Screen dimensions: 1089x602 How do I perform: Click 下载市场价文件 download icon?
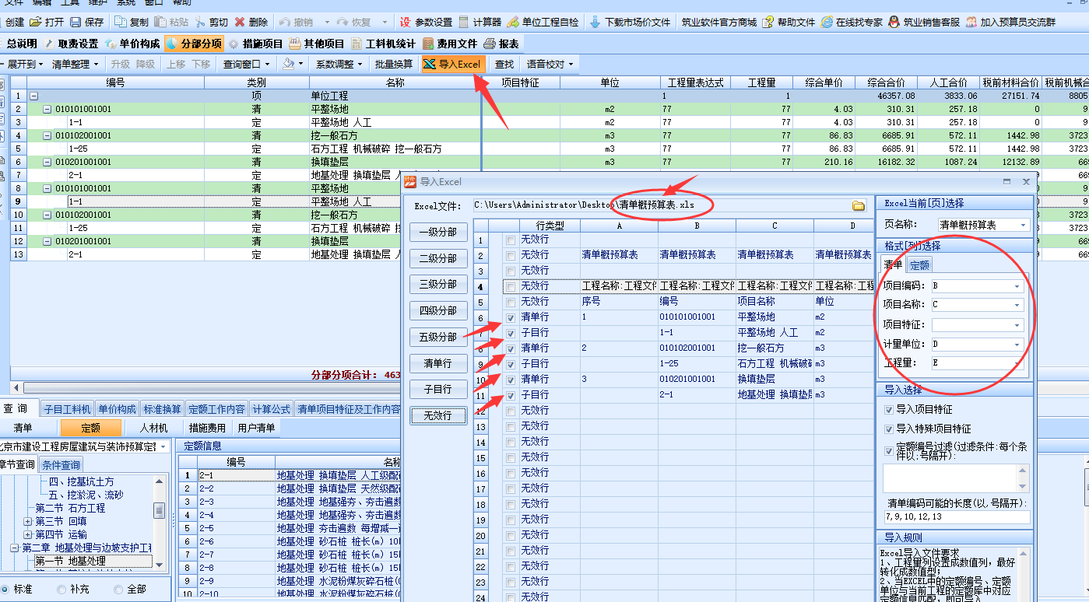[595, 22]
